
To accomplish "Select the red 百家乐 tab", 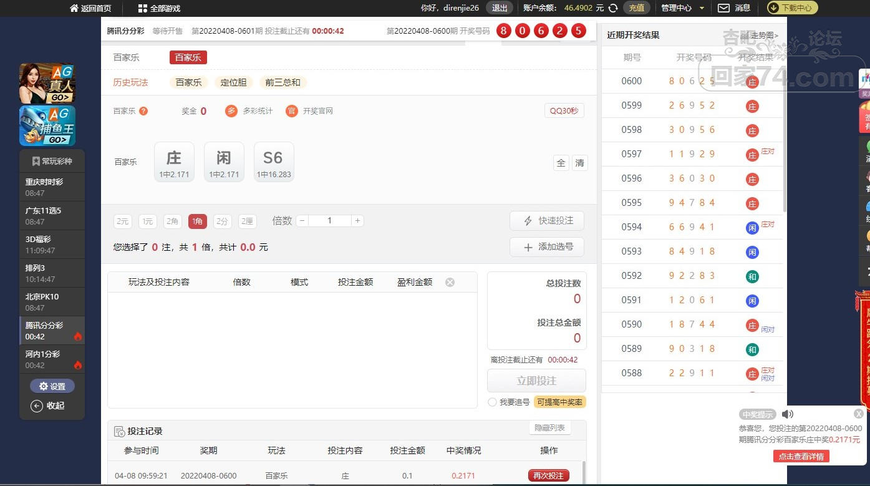I will [188, 57].
